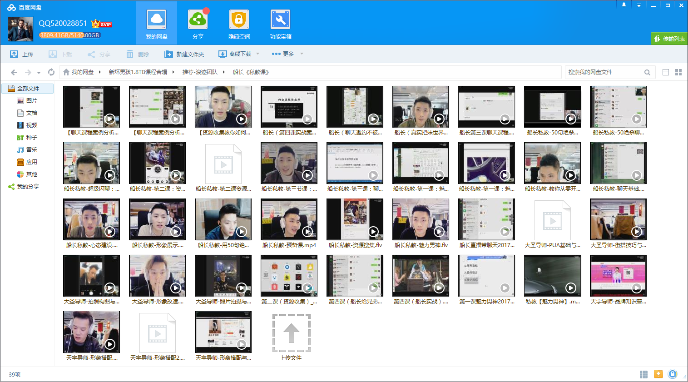The height and width of the screenshot is (382, 688).
Task: Select video 大圣导师-形象改造...
Action: click(157, 280)
